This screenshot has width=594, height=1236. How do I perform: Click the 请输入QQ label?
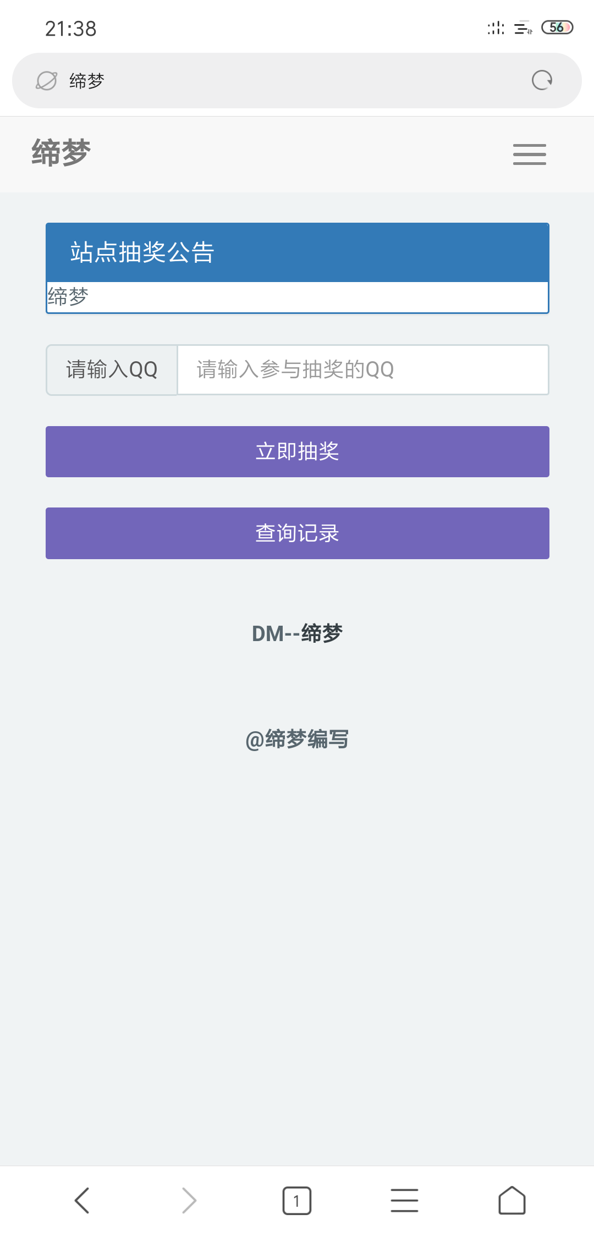112,369
